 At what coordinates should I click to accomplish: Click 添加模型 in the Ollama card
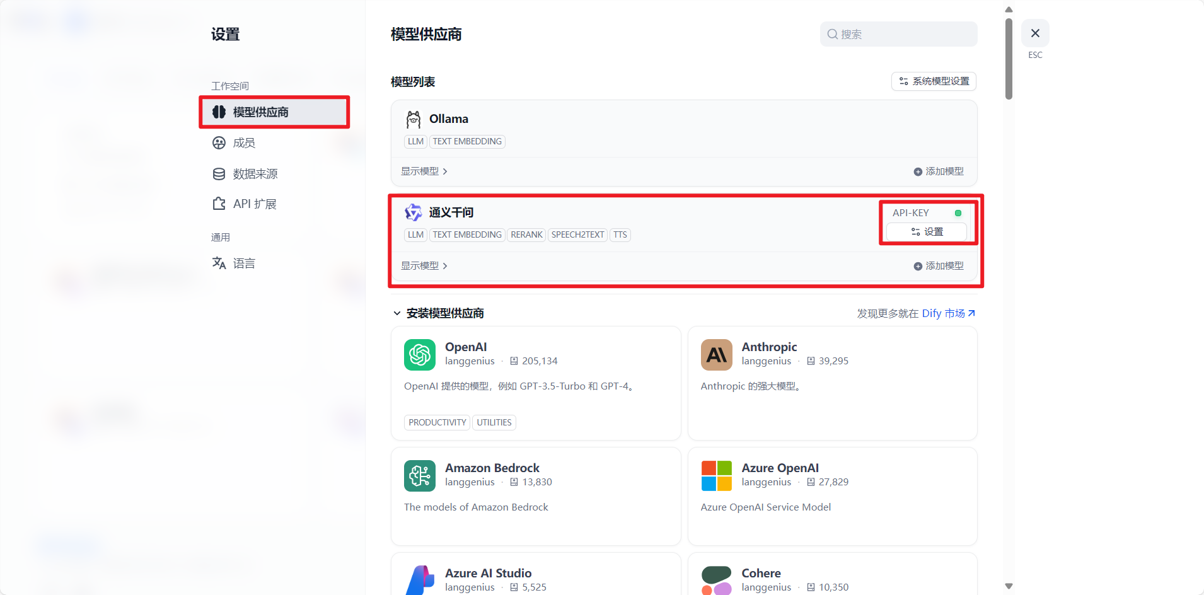tap(939, 171)
